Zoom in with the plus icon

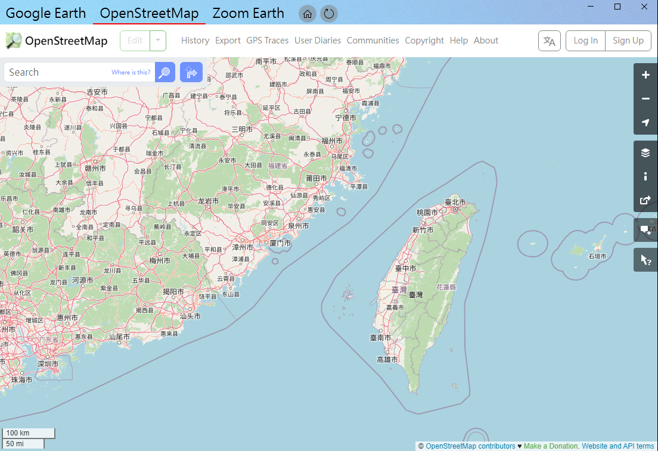645,75
